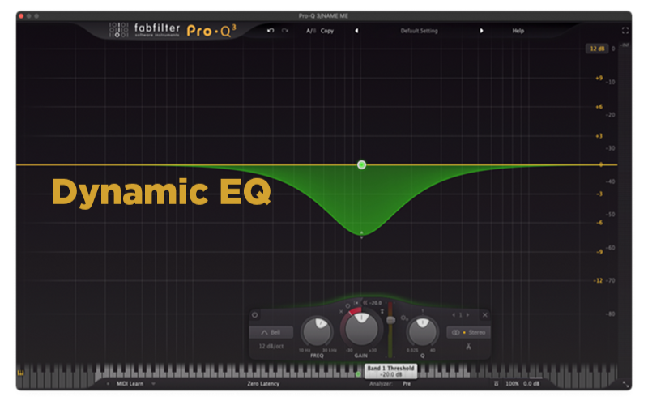Image resolution: width=648 pixels, height=401 pixels.
Task: Click the Copy button
Action: coord(327,31)
